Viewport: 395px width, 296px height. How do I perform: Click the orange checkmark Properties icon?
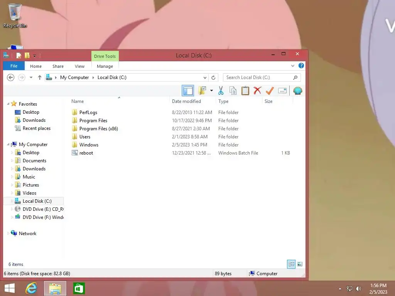[270, 91]
